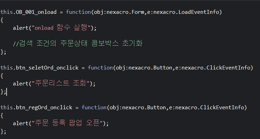Click the "주문 등록 팝업 오픈" alert string
Viewport: 260px width, 139px height.
(x=67, y=123)
